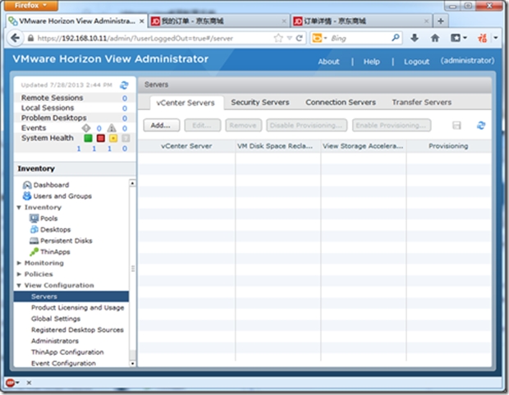Click the red System Health indicator
This screenshot has width=509, height=395.
101,138
